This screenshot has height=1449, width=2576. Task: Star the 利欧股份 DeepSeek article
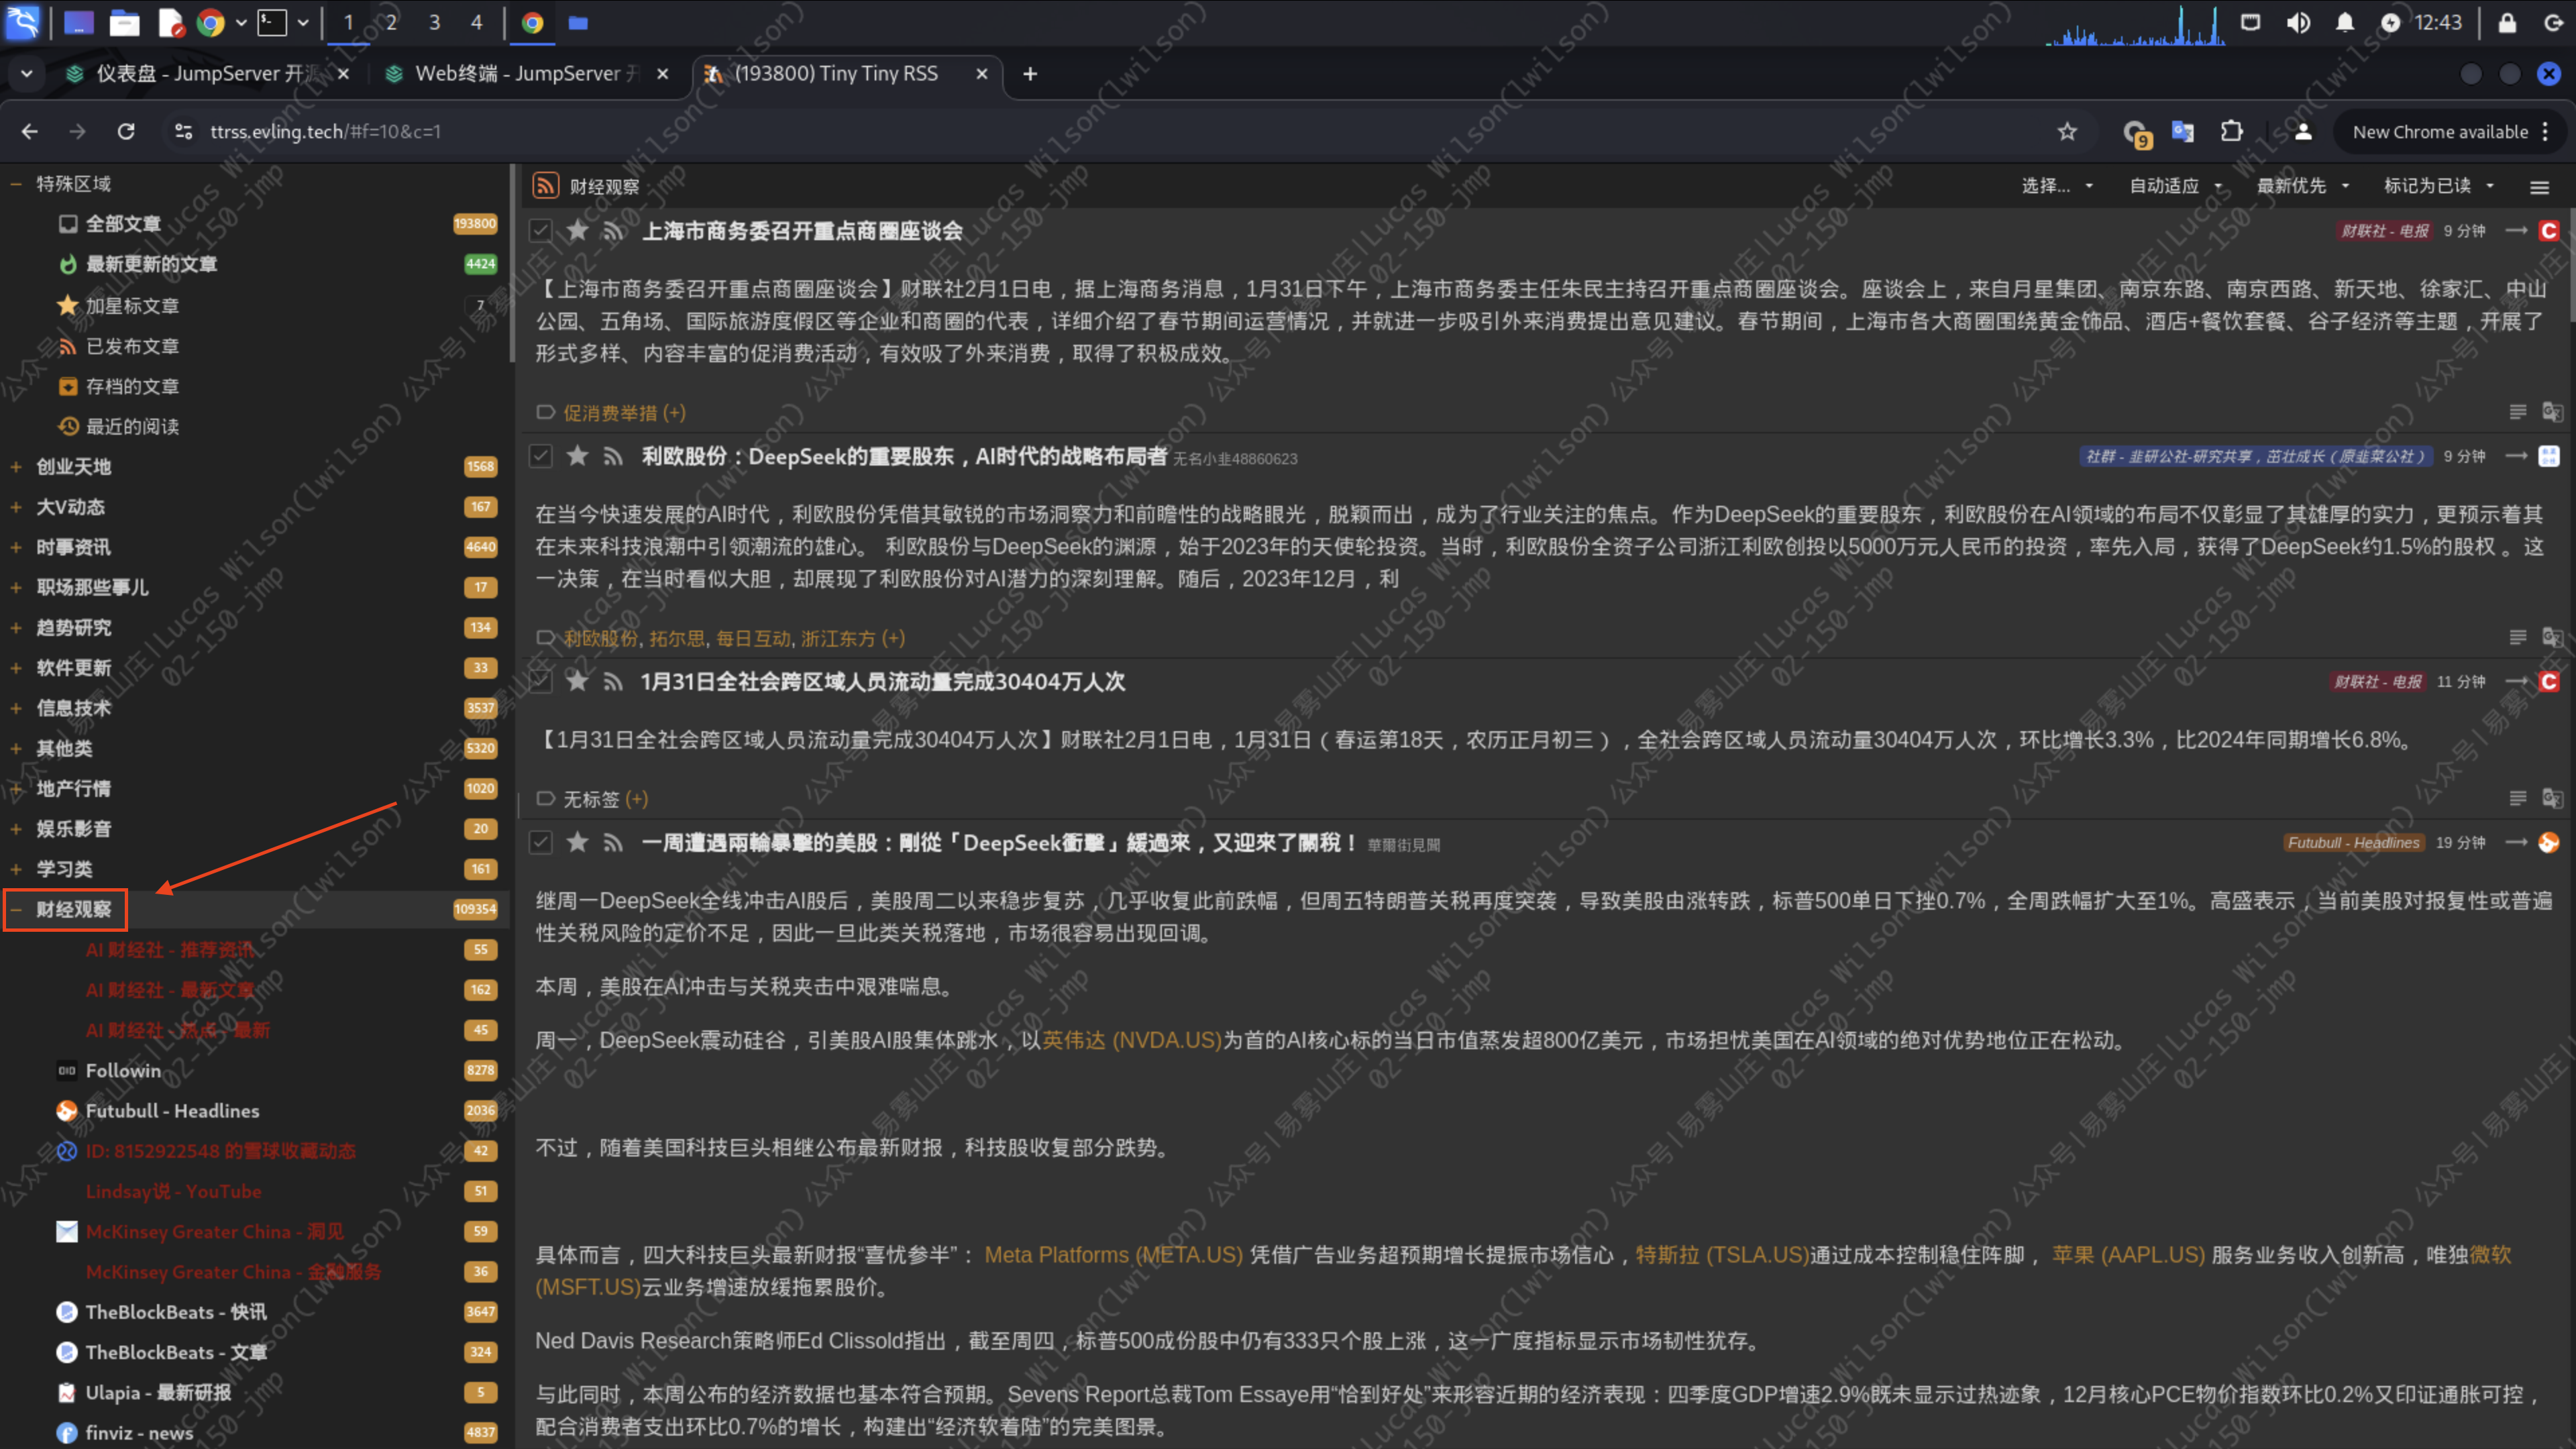click(577, 456)
